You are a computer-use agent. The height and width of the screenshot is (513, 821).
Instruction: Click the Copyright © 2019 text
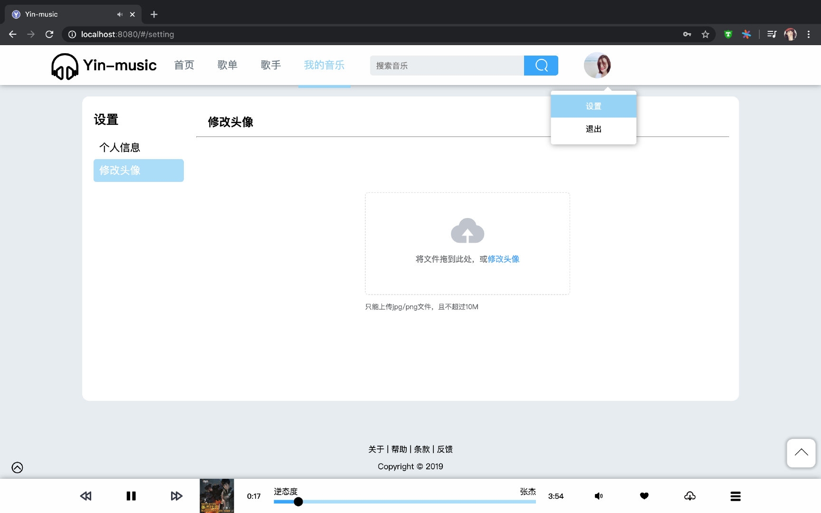click(410, 466)
